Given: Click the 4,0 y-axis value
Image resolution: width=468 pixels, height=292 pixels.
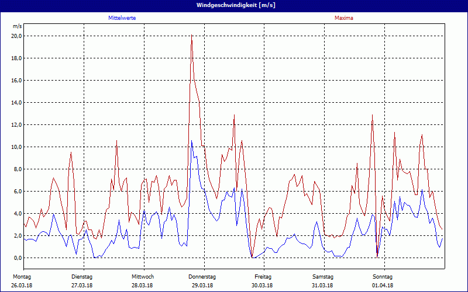Looking at the screenshot, I should [18, 214].
